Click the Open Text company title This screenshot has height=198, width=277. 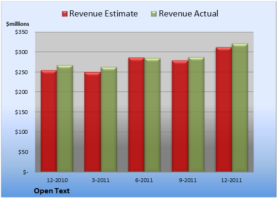tap(52, 191)
